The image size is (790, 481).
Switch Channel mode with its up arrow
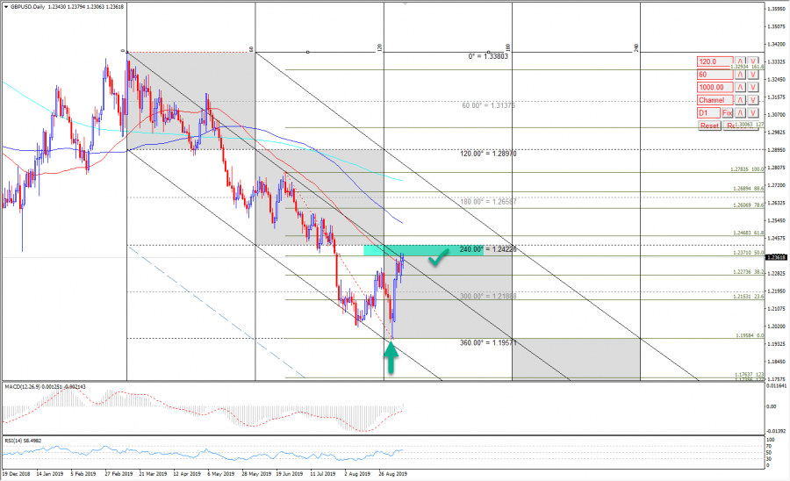click(740, 100)
